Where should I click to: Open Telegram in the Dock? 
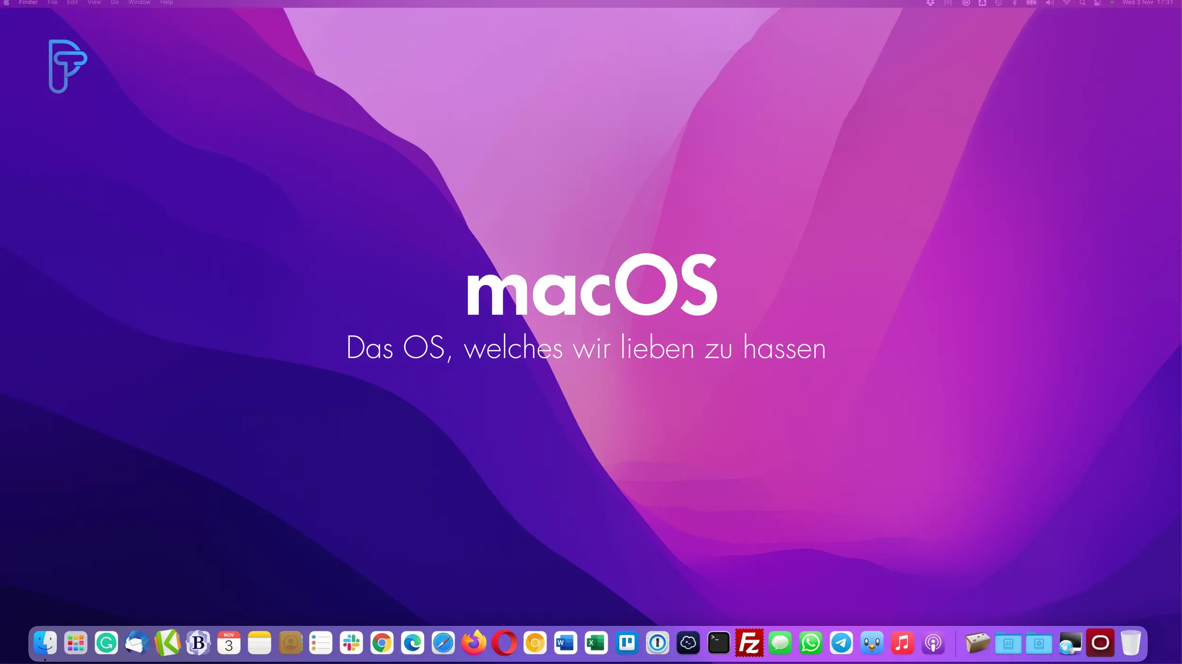[x=841, y=643]
